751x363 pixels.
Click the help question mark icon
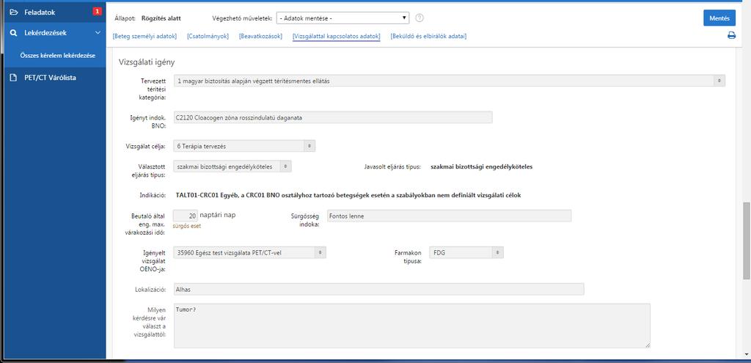pos(420,18)
